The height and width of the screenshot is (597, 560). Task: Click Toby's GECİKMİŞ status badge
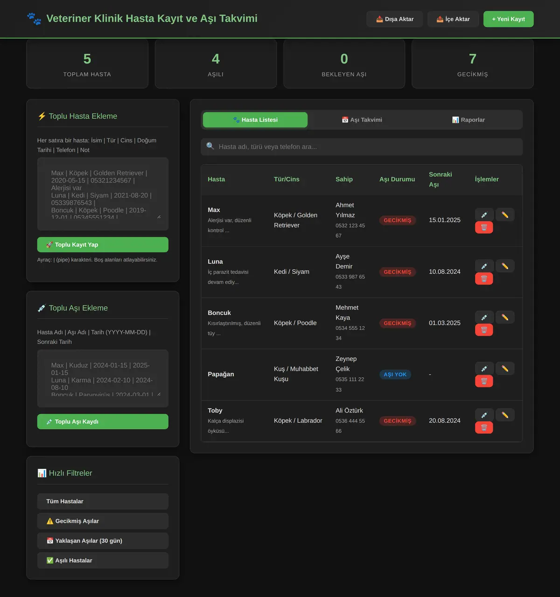[398, 420]
